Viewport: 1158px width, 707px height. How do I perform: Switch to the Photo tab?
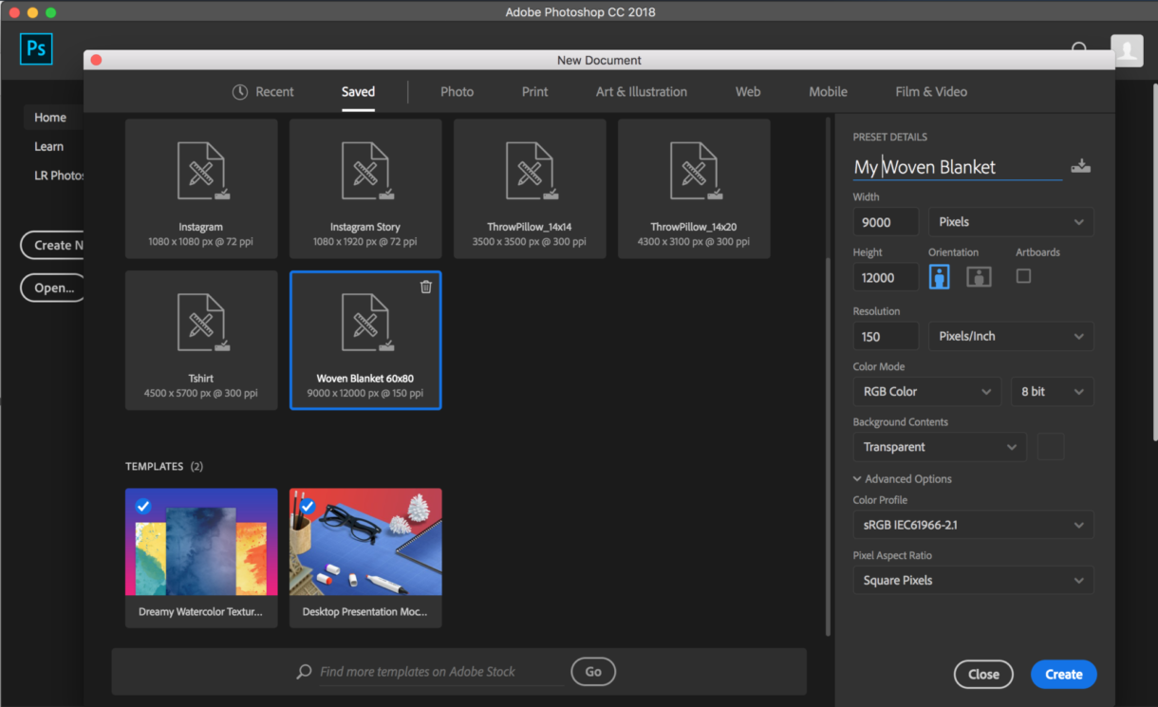[457, 92]
